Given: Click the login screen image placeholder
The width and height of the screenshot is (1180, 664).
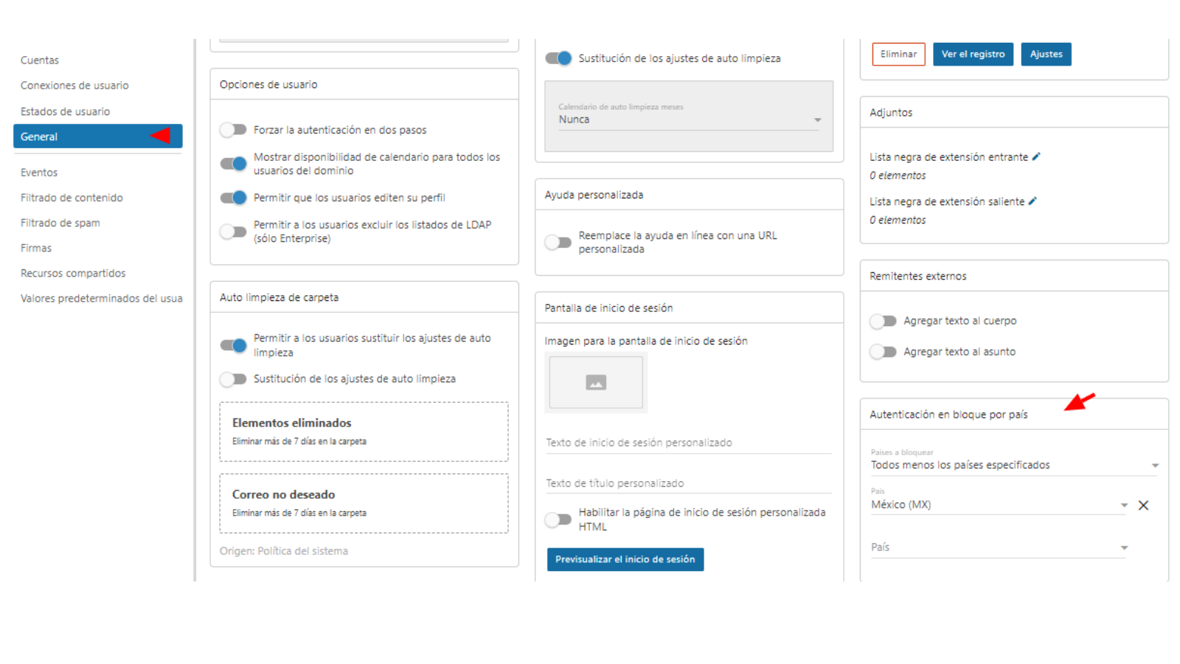Looking at the screenshot, I should point(596,382).
